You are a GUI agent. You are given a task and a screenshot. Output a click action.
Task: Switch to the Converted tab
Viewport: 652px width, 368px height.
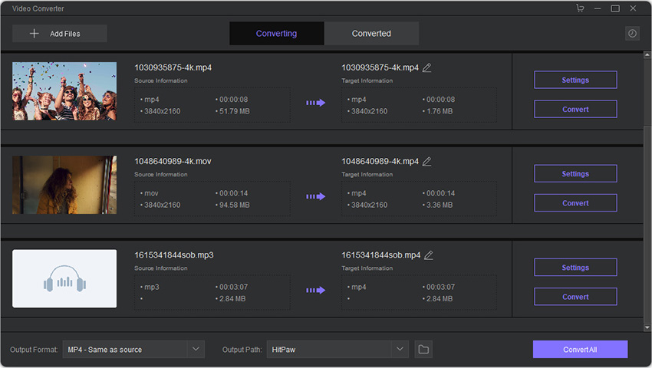[371, 33]
